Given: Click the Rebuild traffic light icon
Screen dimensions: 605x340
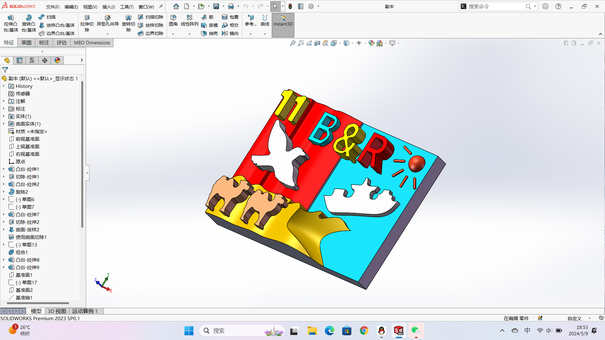Looking at the screenshot, I should (290, 6).
